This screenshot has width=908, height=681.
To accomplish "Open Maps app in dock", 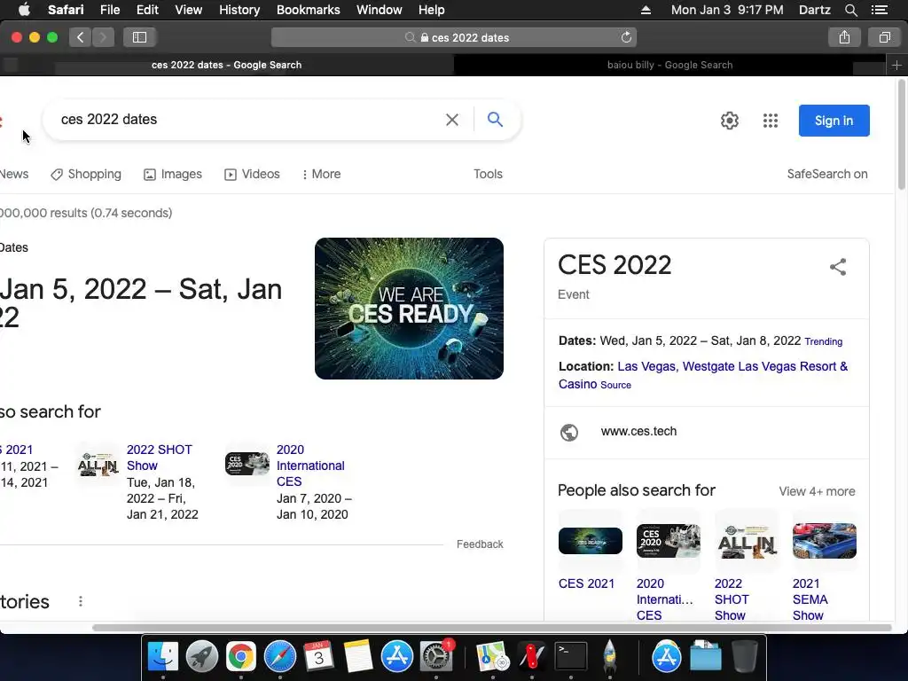I will point(492,656).
